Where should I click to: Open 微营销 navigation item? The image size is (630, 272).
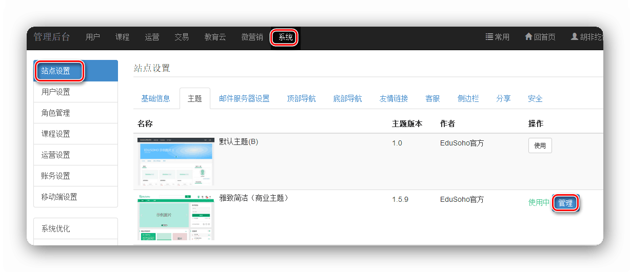click(252, 37)
